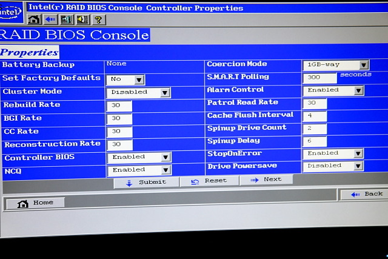The image size is (388, 259).
Task: Click the Back button
Action: coord(364,195)
